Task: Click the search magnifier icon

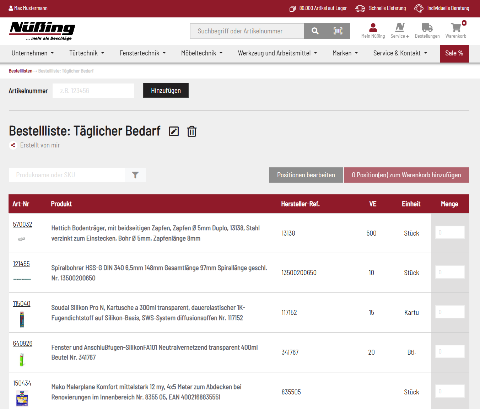Action: 315,31
